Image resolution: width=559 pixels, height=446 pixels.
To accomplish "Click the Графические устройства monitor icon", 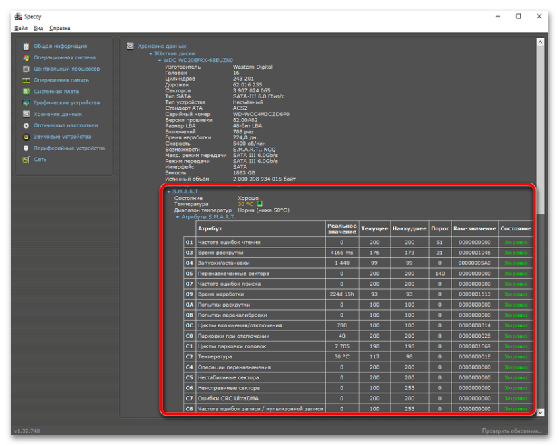I will (26, 103).
